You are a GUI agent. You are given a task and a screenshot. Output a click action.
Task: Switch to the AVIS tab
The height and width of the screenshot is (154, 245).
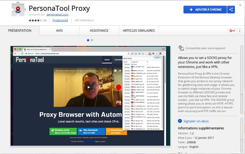tap(59, 30)
